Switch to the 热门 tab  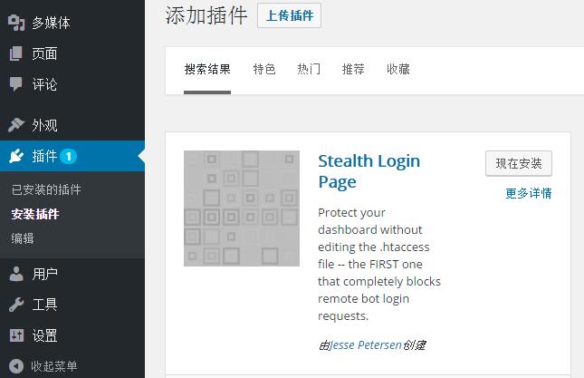(x=309, y=69)
